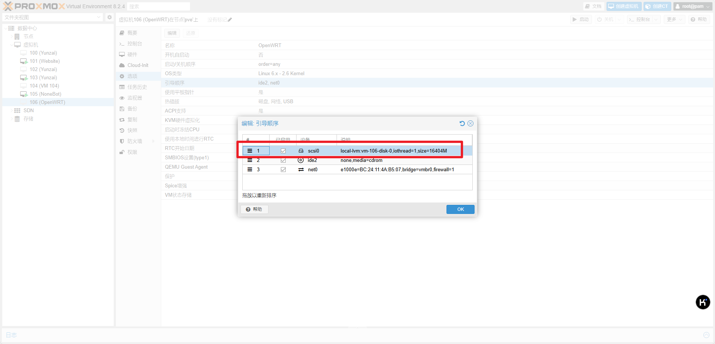Toggle the enabled checkbox for net0
This screenshot has width=715, height=344.
click(x=283, y=169)
